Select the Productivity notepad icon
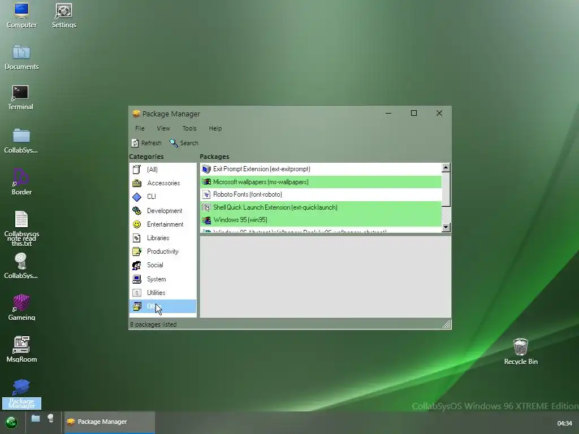This screenshot has height=434, width=579. coord(137,251)
